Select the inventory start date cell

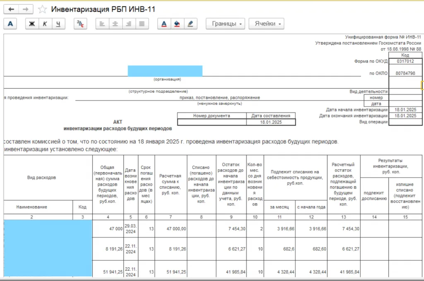click(405, 110)
